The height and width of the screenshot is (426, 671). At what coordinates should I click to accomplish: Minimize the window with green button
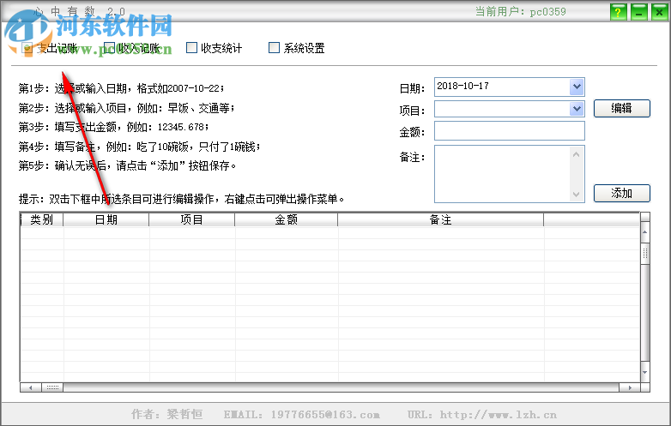tap(638, 12)
